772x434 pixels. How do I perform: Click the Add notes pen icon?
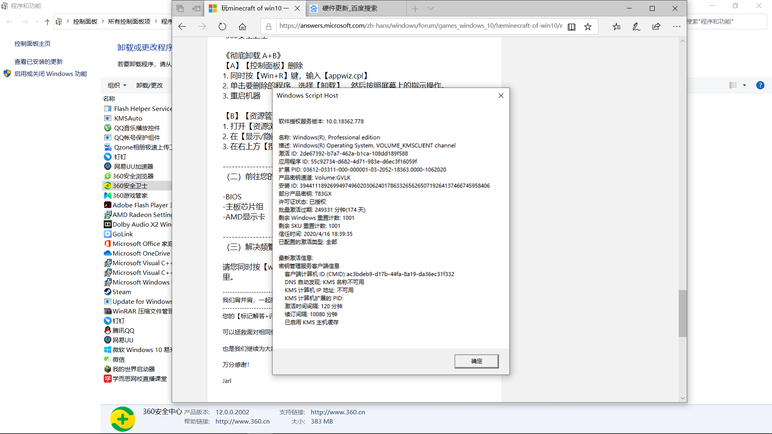[636, 27]
